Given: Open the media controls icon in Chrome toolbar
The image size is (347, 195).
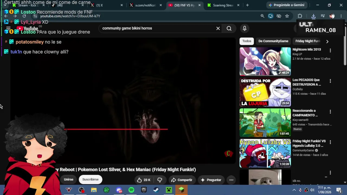Looking at the screenshot, I should point(323,16).
